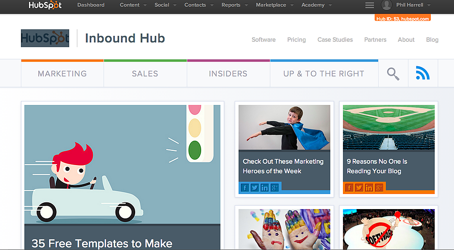This screenshot has width=454, height=250.
Task: Share 9 Reasons post on Facebook
Action: tap(349, 188)
